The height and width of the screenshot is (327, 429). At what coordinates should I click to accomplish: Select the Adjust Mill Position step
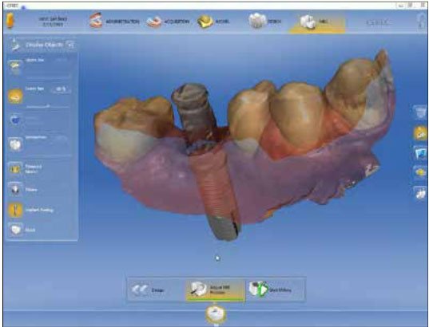coord(216,290)
